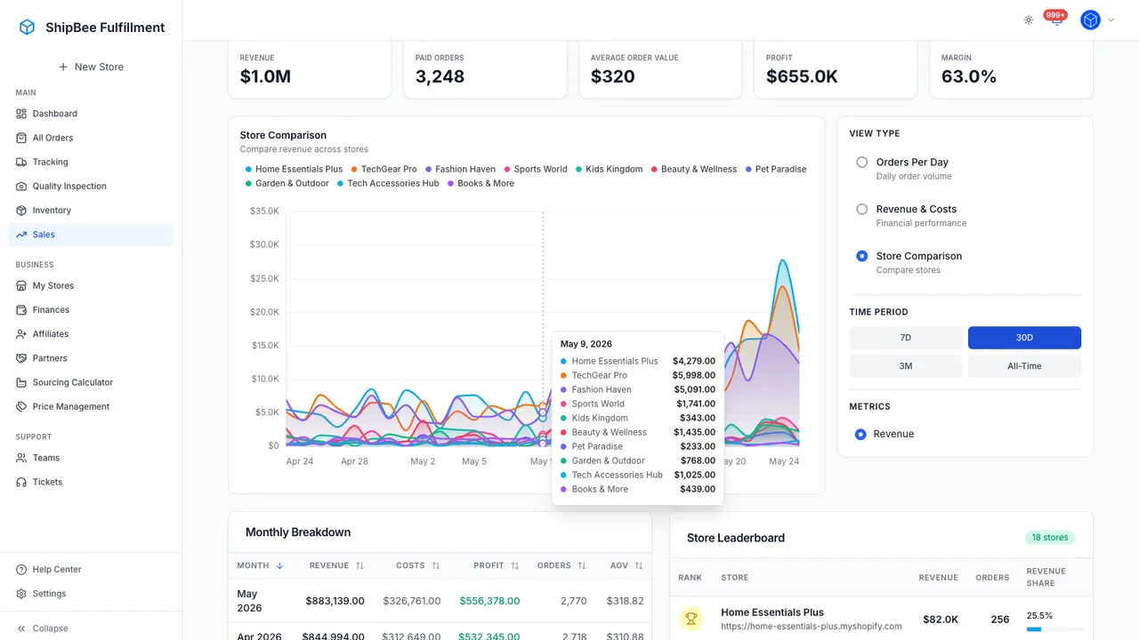
Task: Select the 3M time period
Action: coord(906,366)
